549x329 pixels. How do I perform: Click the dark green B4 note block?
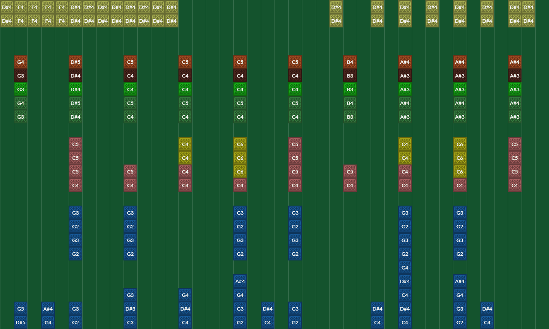tap(350, 103)
